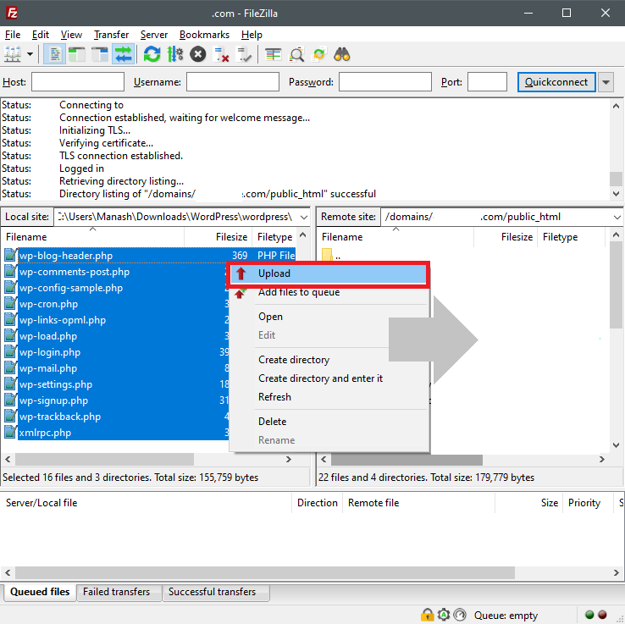Toggle local directory tree display
Viewport: 625px width, 624px height.
click(x=77, y=54)
